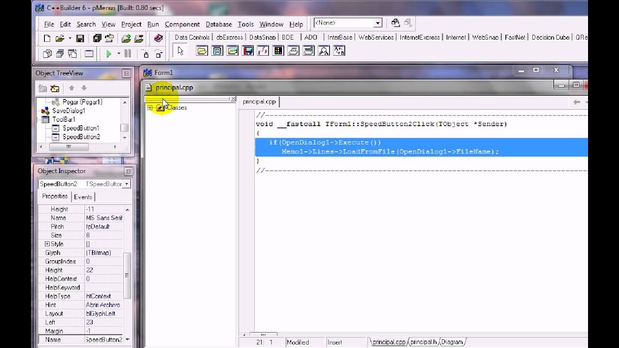
Task: Select the Data Controls palette tab
Action: pyautogui.click(x=192, y=37)
